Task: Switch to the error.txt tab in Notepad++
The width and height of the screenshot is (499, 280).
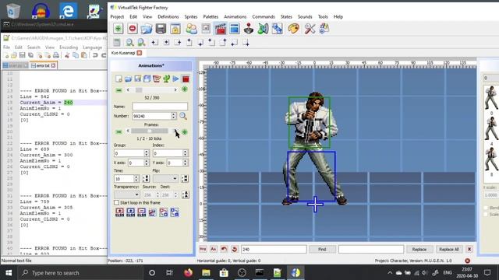Action: pyautogui.click(x=43, y=65)
